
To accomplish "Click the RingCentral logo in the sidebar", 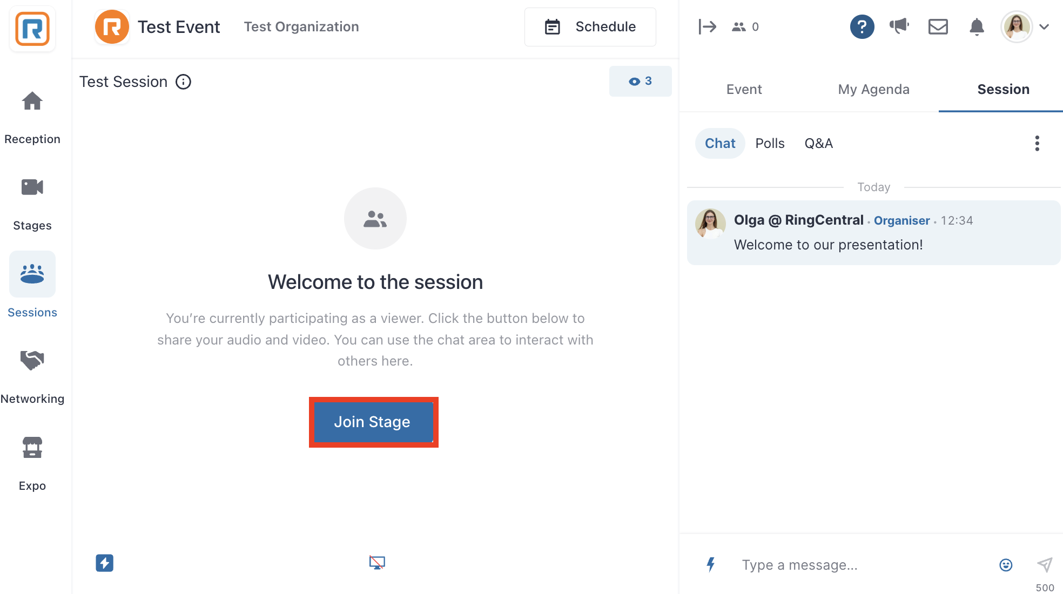I will [x=32, y=29].
